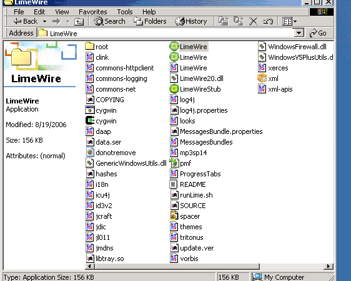Click the Delete (X) toolbar icon
Viewport: 351px width, 281px height.
point(253,21)
